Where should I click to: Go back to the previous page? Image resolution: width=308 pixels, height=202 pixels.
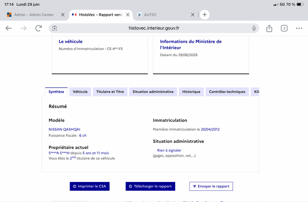tap(8, 28)
